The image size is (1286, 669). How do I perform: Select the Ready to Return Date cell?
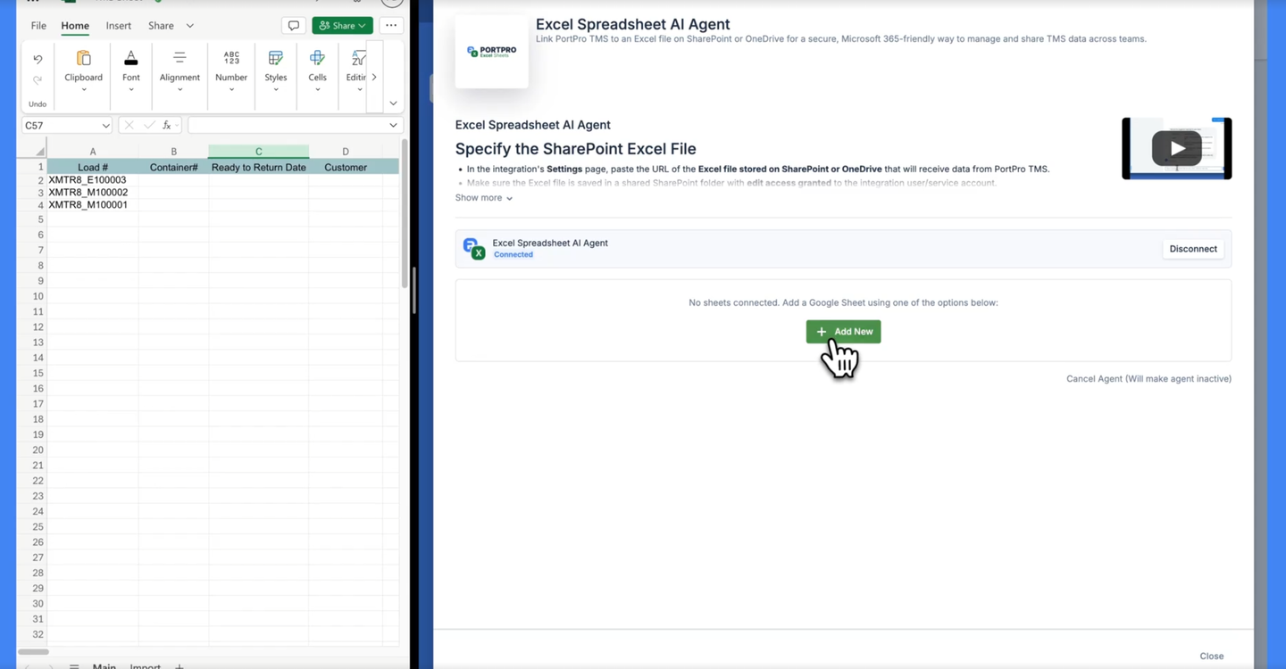(259, 167)
